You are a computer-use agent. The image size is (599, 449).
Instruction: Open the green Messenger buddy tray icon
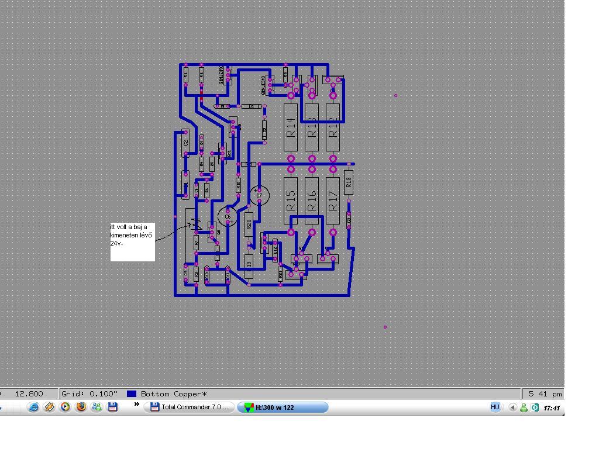524,407
